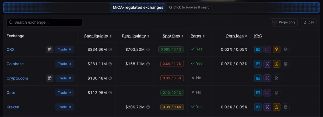Open Crypto.com gift bonus icon
Screen dimensions: 323x117
coord(50,78)
